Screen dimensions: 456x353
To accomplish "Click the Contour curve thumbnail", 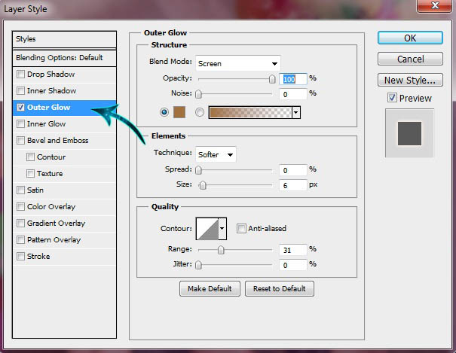I will pyautogui.click(x=207, y=229).
